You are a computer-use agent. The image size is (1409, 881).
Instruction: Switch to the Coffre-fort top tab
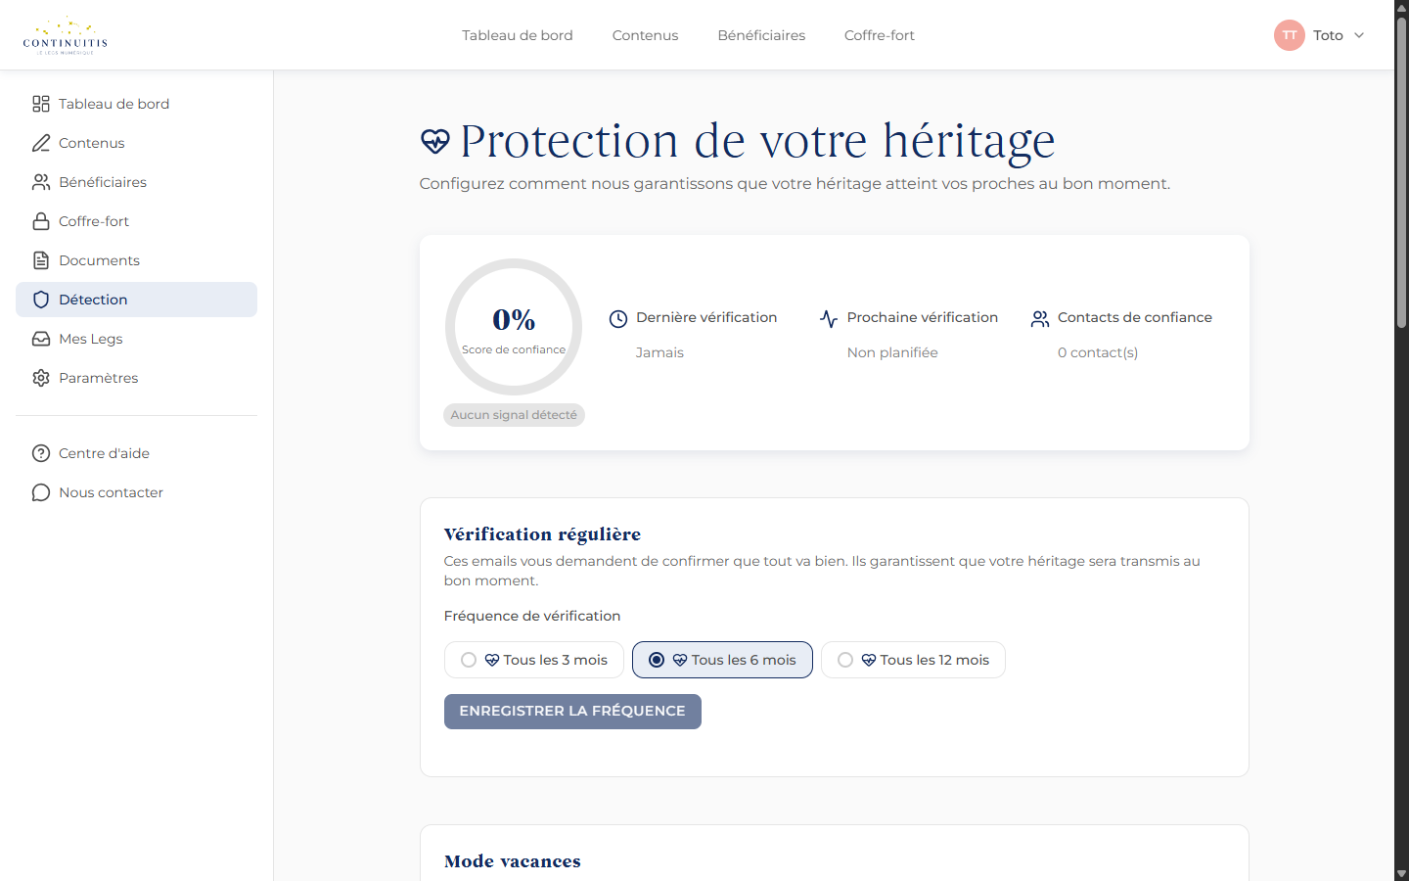pos(879,35)
